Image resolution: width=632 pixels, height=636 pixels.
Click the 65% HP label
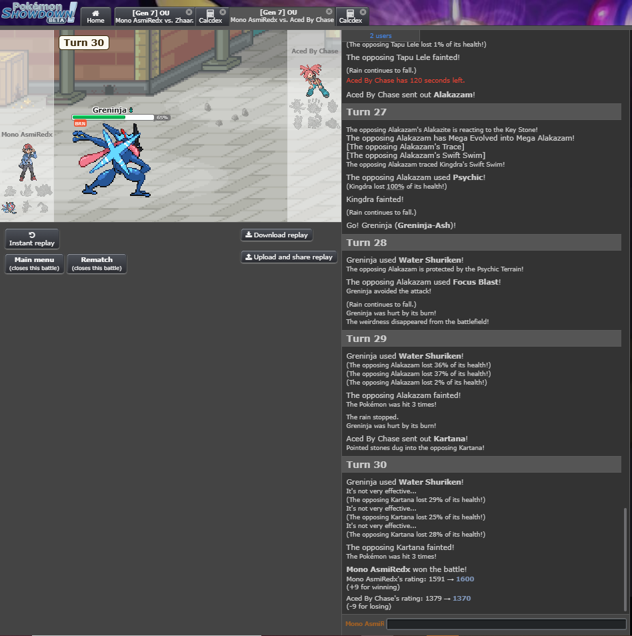coord(162,117)
